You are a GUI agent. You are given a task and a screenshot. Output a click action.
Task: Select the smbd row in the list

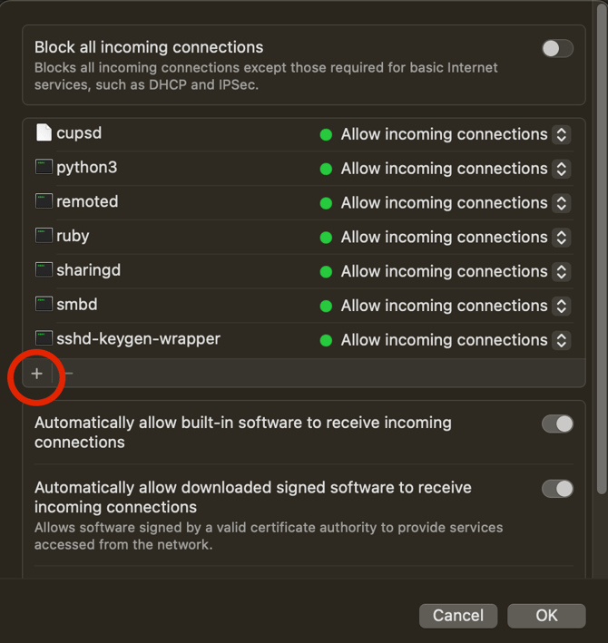(181, 306)
